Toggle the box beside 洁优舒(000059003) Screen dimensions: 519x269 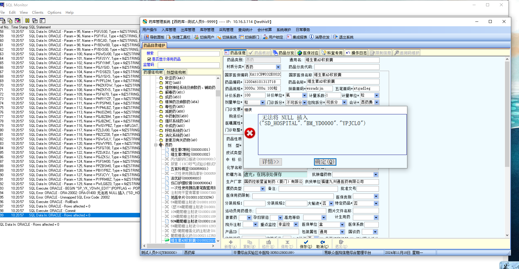(x=167, y=178)
